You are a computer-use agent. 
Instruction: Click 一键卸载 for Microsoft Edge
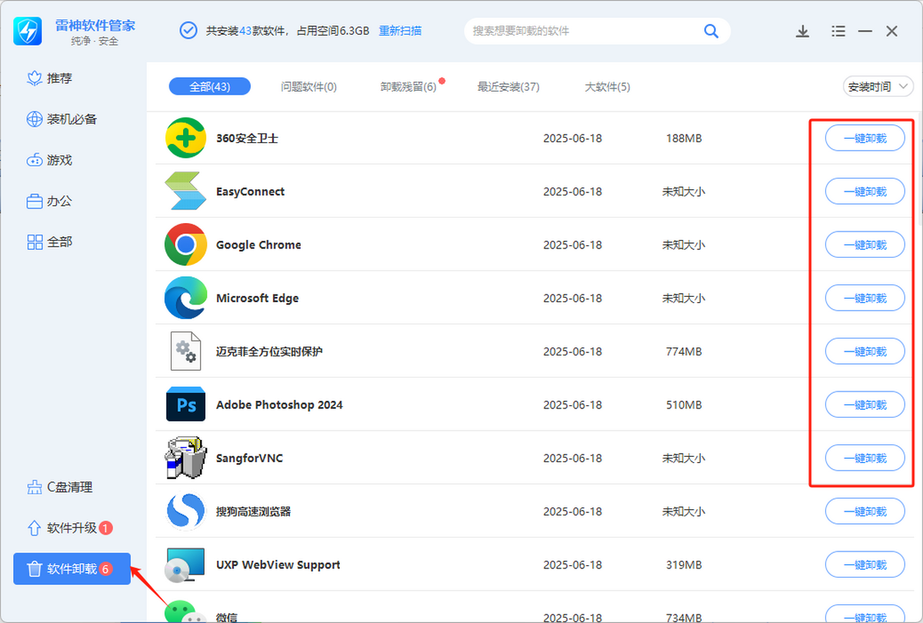(x=865, y=298)
